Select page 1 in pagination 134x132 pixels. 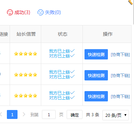[12, 114]
